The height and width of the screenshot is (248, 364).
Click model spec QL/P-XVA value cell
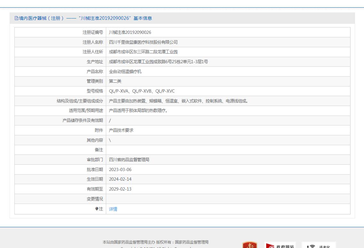pyautogui.click(x=228, y=91)
